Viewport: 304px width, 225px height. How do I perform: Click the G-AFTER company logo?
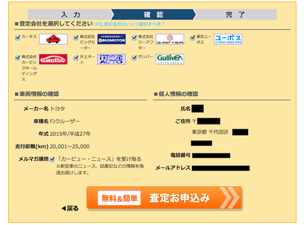(x=170, y=39)
